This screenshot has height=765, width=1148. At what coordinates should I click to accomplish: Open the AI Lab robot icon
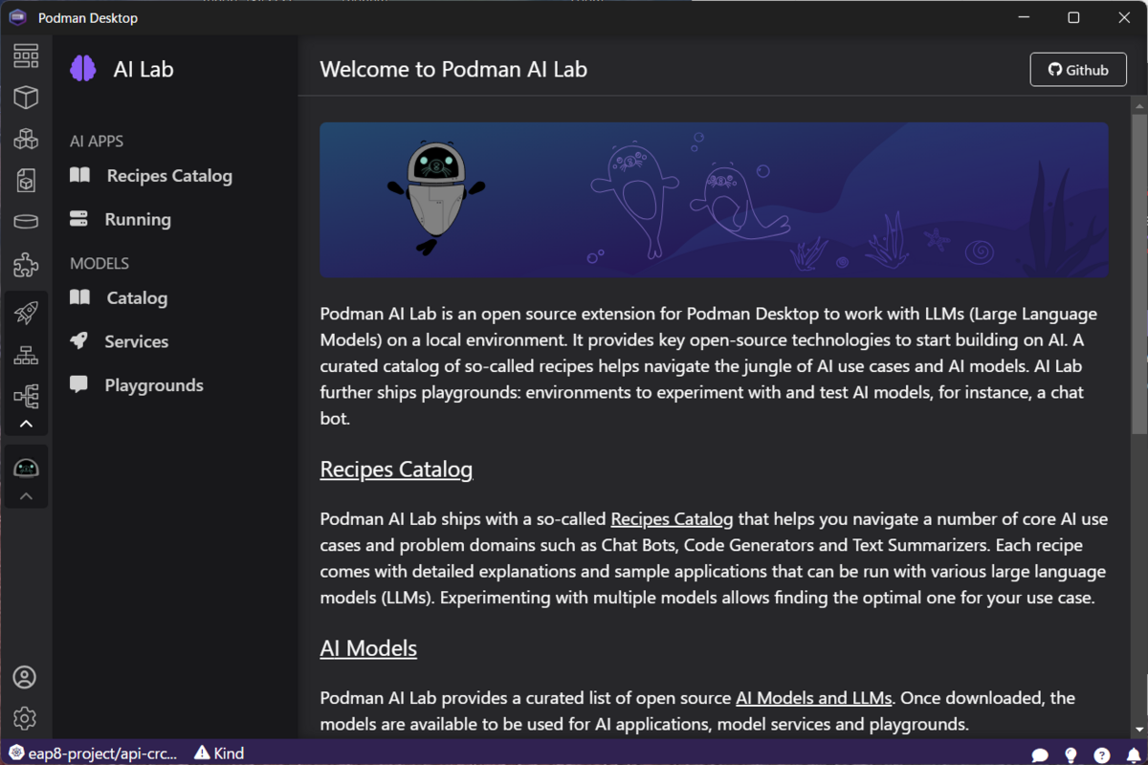(26, 468)
